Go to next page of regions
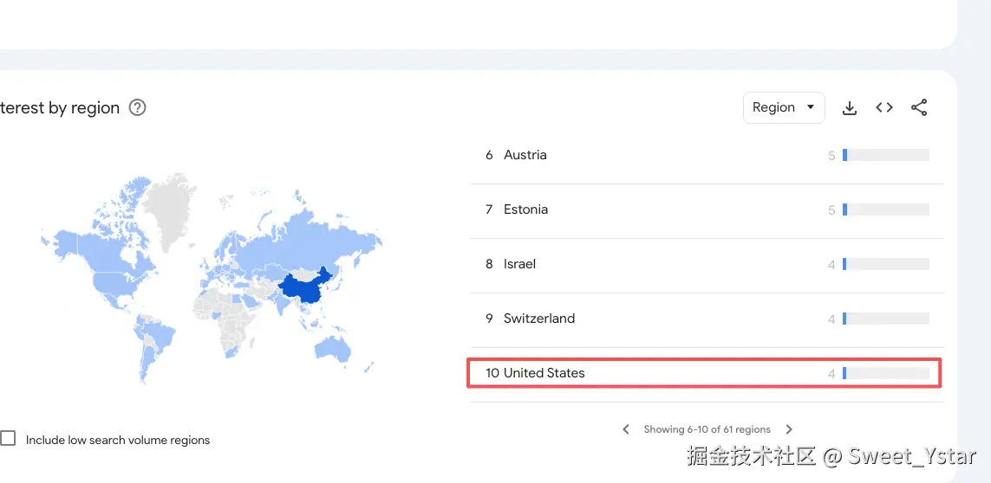This screenshot has width=991, height=483. pos(789,429)
